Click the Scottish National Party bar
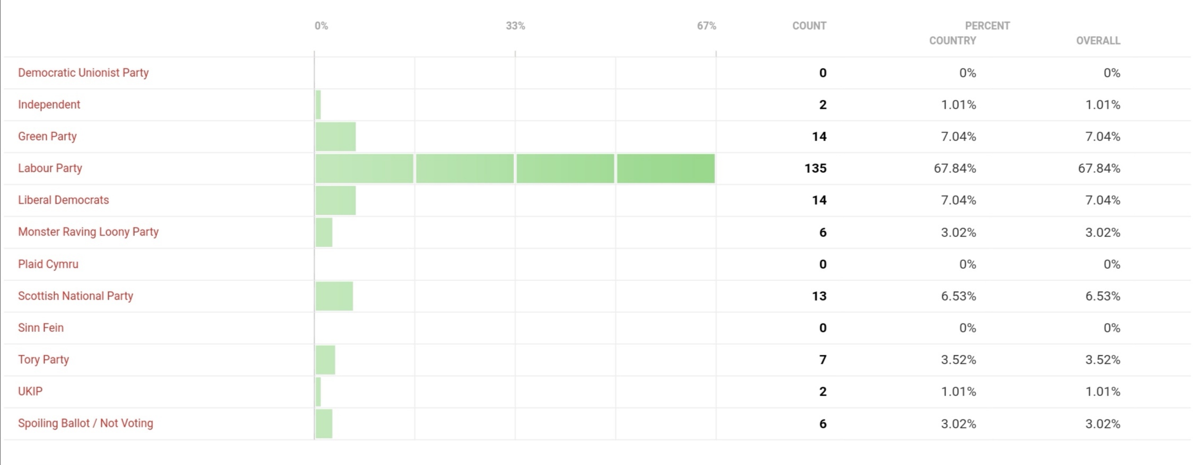 click(334, 296)
